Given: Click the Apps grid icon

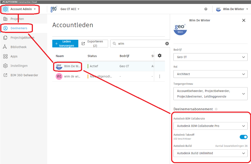Looking at the screenshot, I should point(5,56).
